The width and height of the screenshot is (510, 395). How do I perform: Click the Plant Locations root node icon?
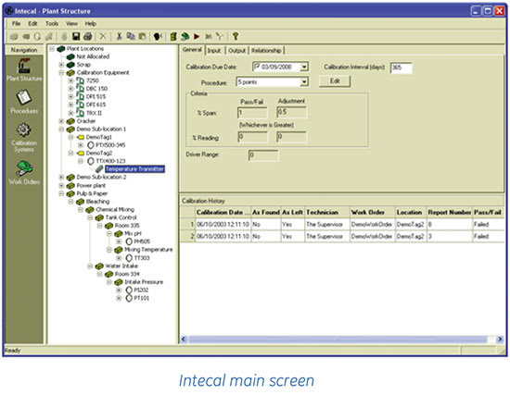pyautogui.click(x=61, y=49)
